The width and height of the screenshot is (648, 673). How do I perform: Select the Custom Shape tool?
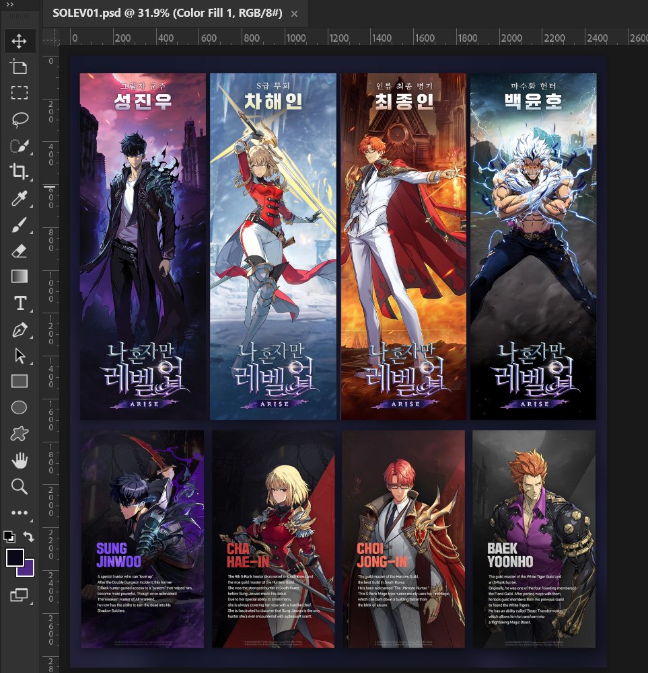(20, 434)
